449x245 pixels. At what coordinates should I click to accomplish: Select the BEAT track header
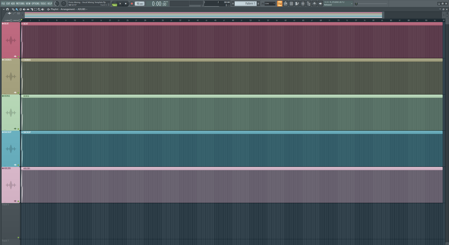click(x=11, y=40)
